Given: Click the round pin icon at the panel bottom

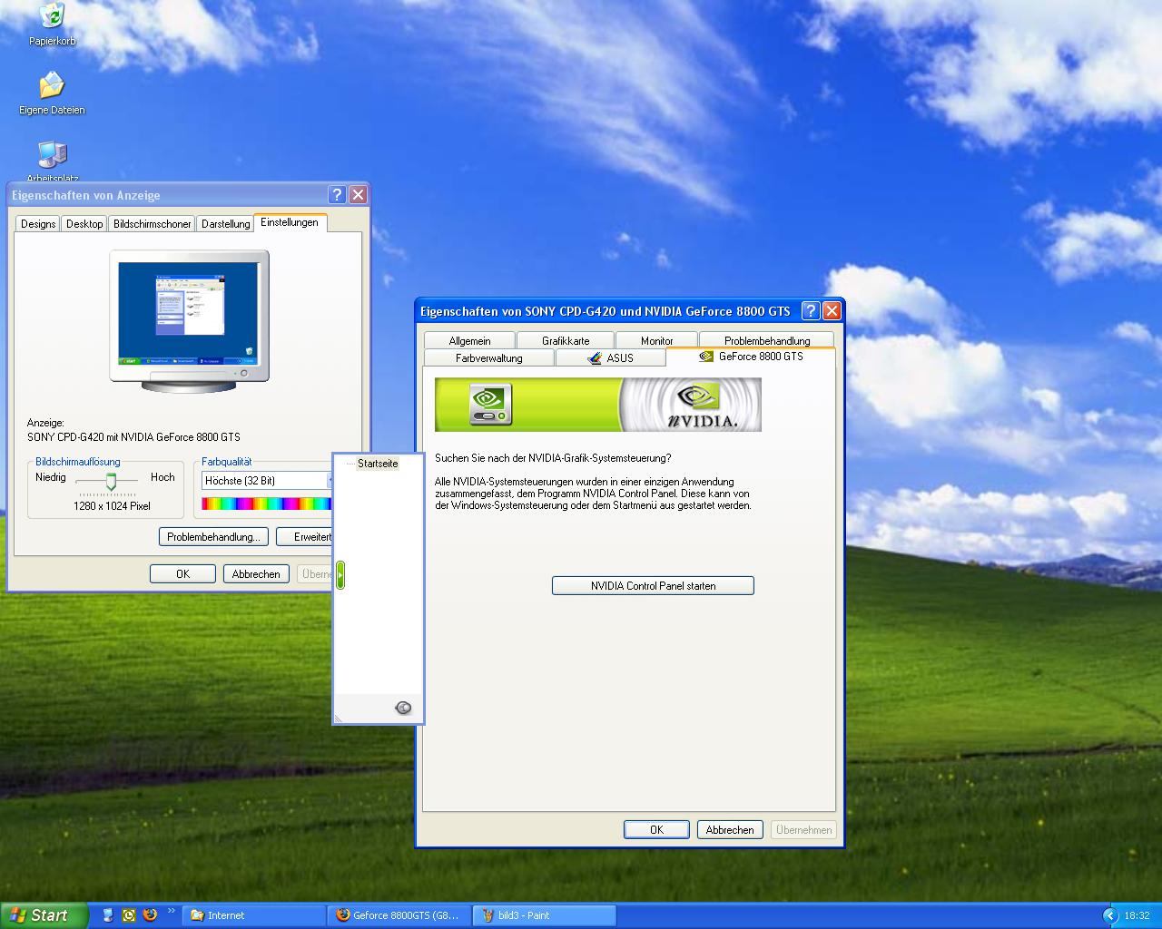Looking at the screenshot, I should [404, 708].
